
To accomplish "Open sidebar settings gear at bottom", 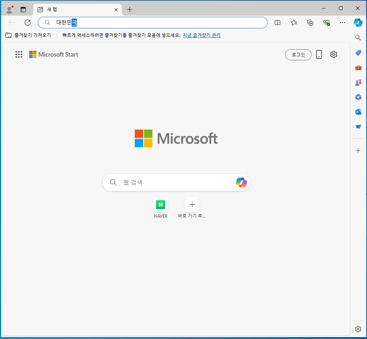I will point(358,329).
